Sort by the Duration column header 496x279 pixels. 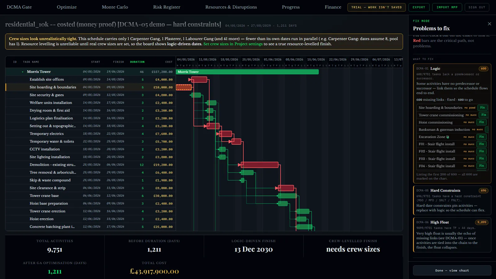tap(137, 62)
